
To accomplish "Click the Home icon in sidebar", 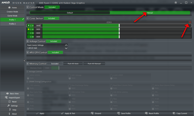I will (x=9, y=7).
